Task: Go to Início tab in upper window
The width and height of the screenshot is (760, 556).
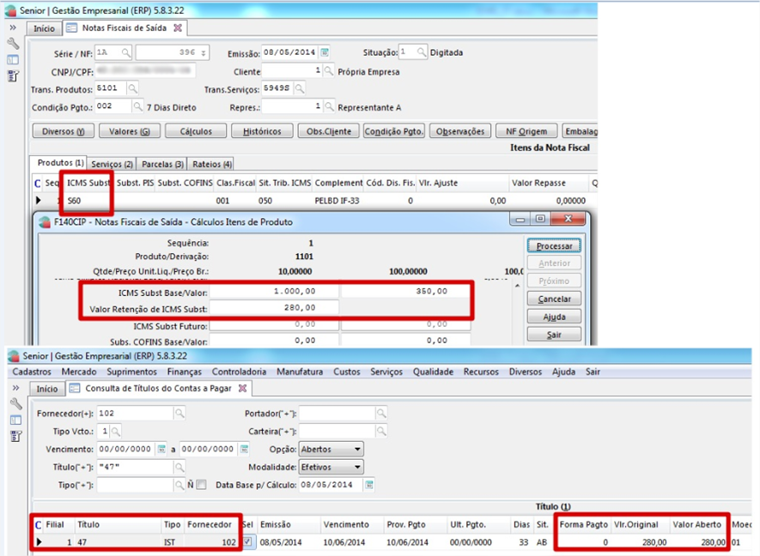Action: coord(44,28)
